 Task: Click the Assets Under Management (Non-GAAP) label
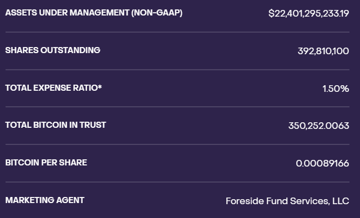[x=94, y=13]
